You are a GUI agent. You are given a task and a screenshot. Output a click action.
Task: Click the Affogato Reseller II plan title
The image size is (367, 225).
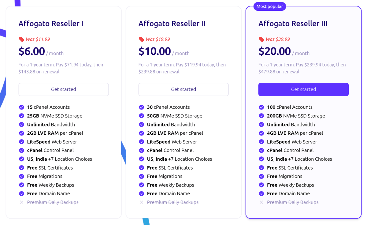click(x=172, y=24)
